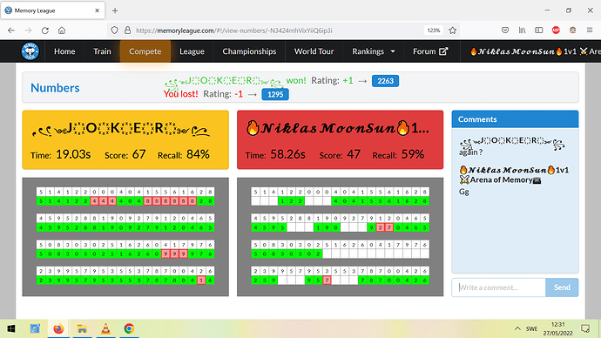Reload the page with refresh icon
This screenshot has width=601, height=338.
44,30
